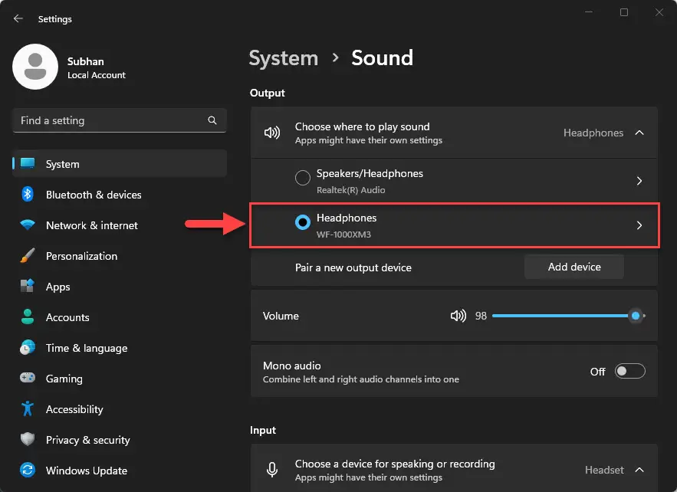
Task: Collapse the input device list chevron
Action: 639,470
